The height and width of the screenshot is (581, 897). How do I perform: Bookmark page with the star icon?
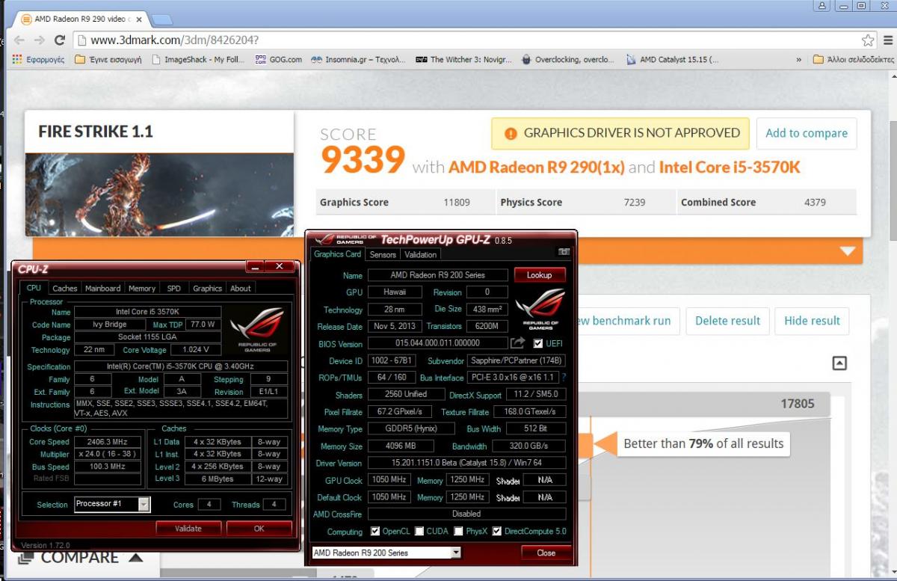pyautogui.click(x=868, y=40)
